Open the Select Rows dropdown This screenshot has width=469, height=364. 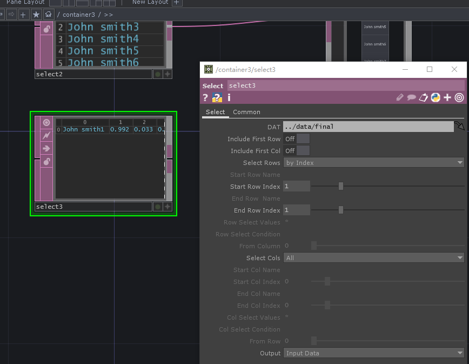373,162
